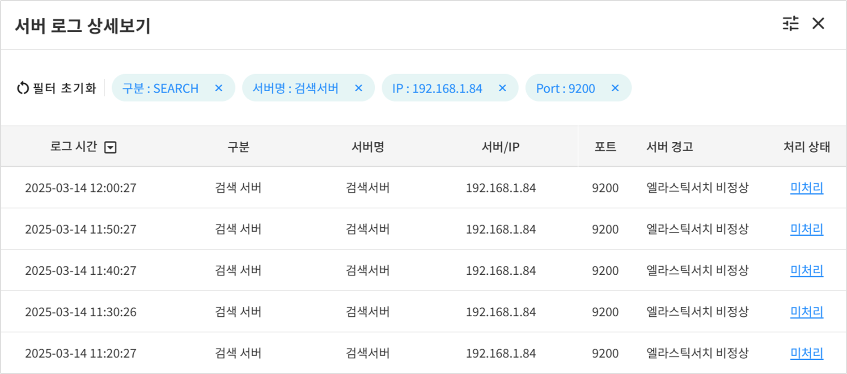Click 미처리 link for 12:00:27 log
The width and height of the screenshot is (847, 374).
[x=806, y=187]
